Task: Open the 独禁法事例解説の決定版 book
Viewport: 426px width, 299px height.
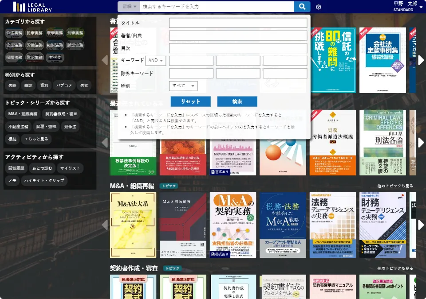Action: pos(133,157)
